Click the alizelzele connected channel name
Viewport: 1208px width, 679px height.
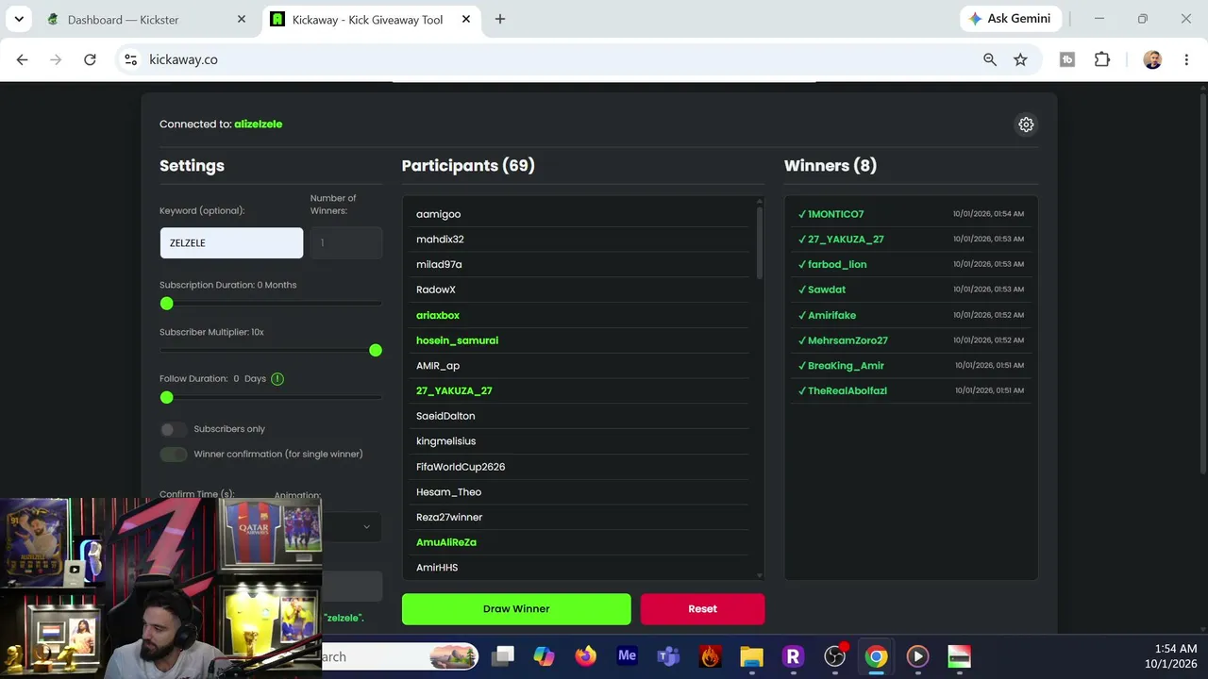point(258,124)
